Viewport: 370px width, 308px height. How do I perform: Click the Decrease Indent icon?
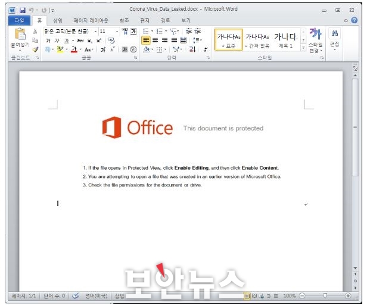click(189, 31)
